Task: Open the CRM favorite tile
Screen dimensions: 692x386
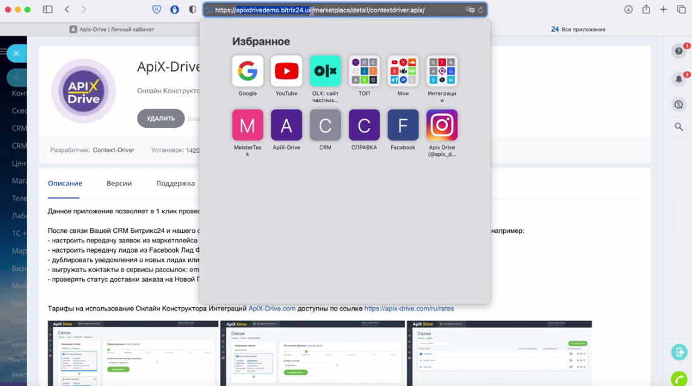Action: pos(325,125)
